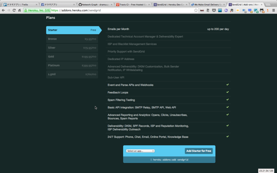Viewport: 277px width, 173px height.
Task: Click Priority Support with SendGrid row
Action: coord(168,52)
